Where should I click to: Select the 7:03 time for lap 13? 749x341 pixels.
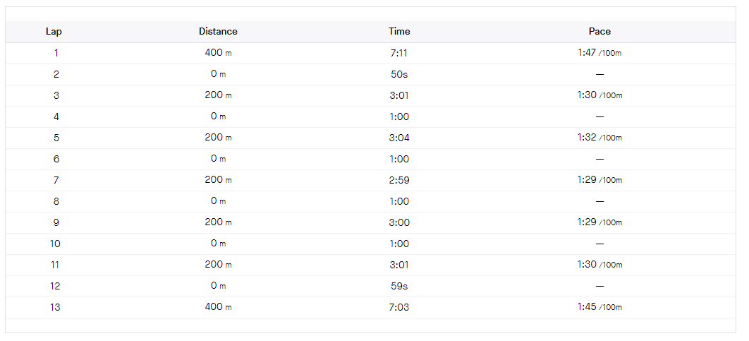click(399, 307)
